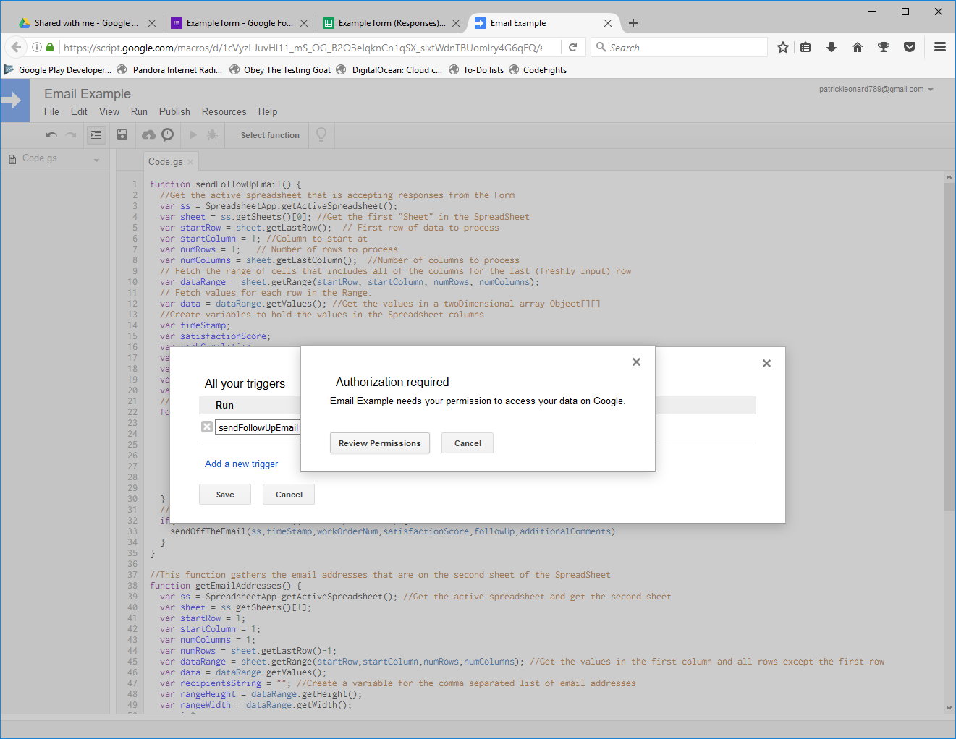Open the account menu for patrickleonard789@gmail.com
The image size is (956, 739).
click(x=876, y=90)
